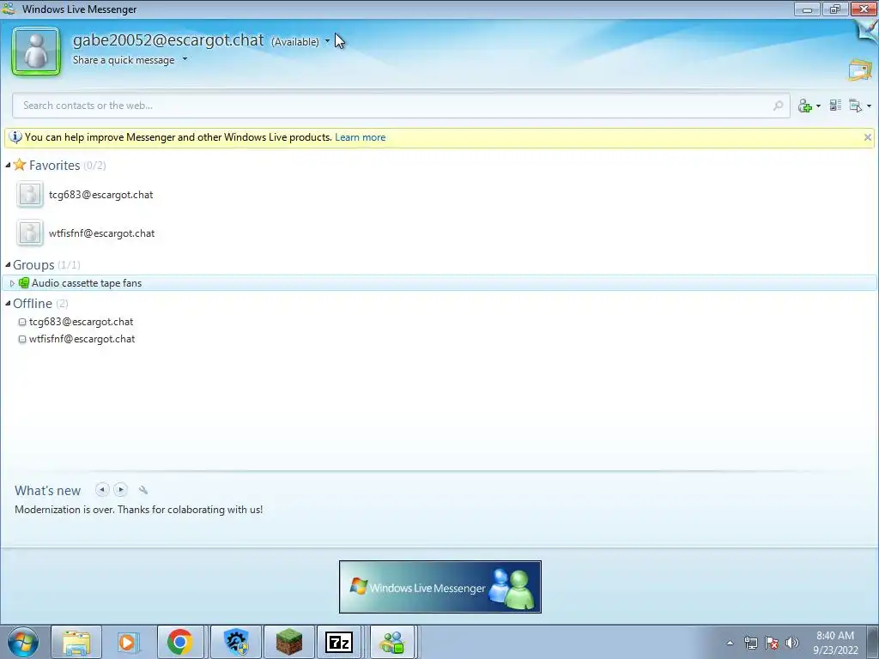879x659 pixels.
Task: Click status icon beside offline tcg683
Action: tap(22, 322)
